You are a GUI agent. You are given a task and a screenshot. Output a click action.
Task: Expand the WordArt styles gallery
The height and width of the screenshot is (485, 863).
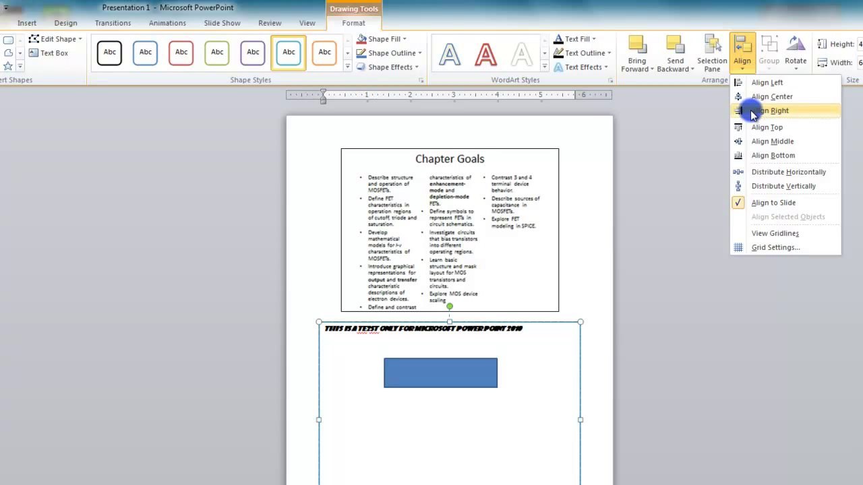pos(544,67)
